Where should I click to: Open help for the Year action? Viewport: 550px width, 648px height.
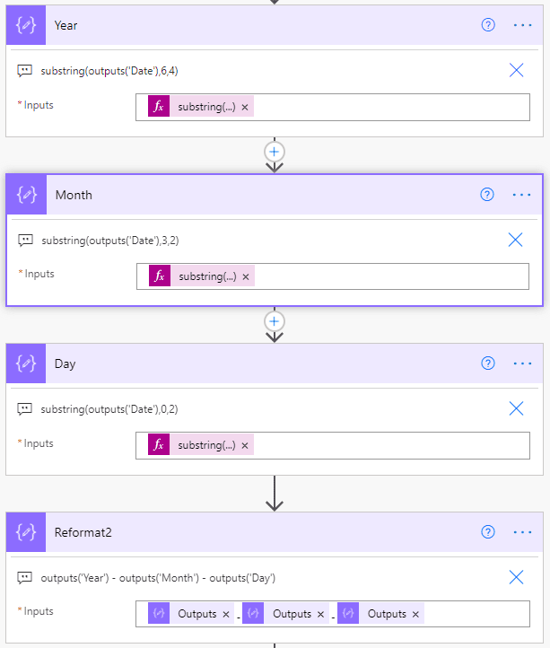coord(488,25)
